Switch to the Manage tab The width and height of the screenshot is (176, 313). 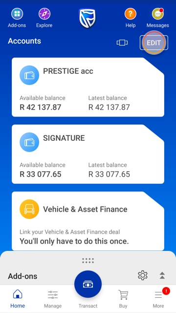coord(53,298)
